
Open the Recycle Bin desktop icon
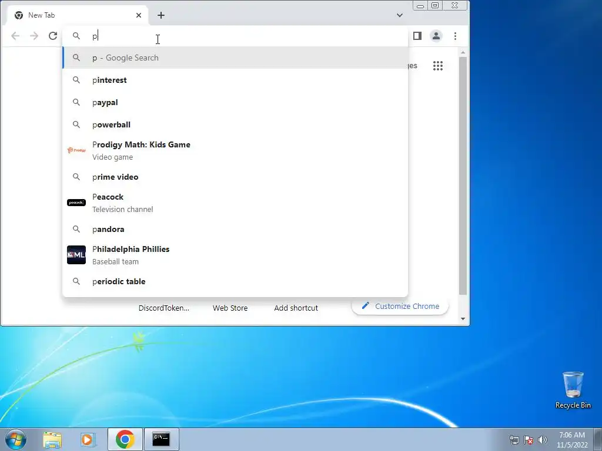573,390
